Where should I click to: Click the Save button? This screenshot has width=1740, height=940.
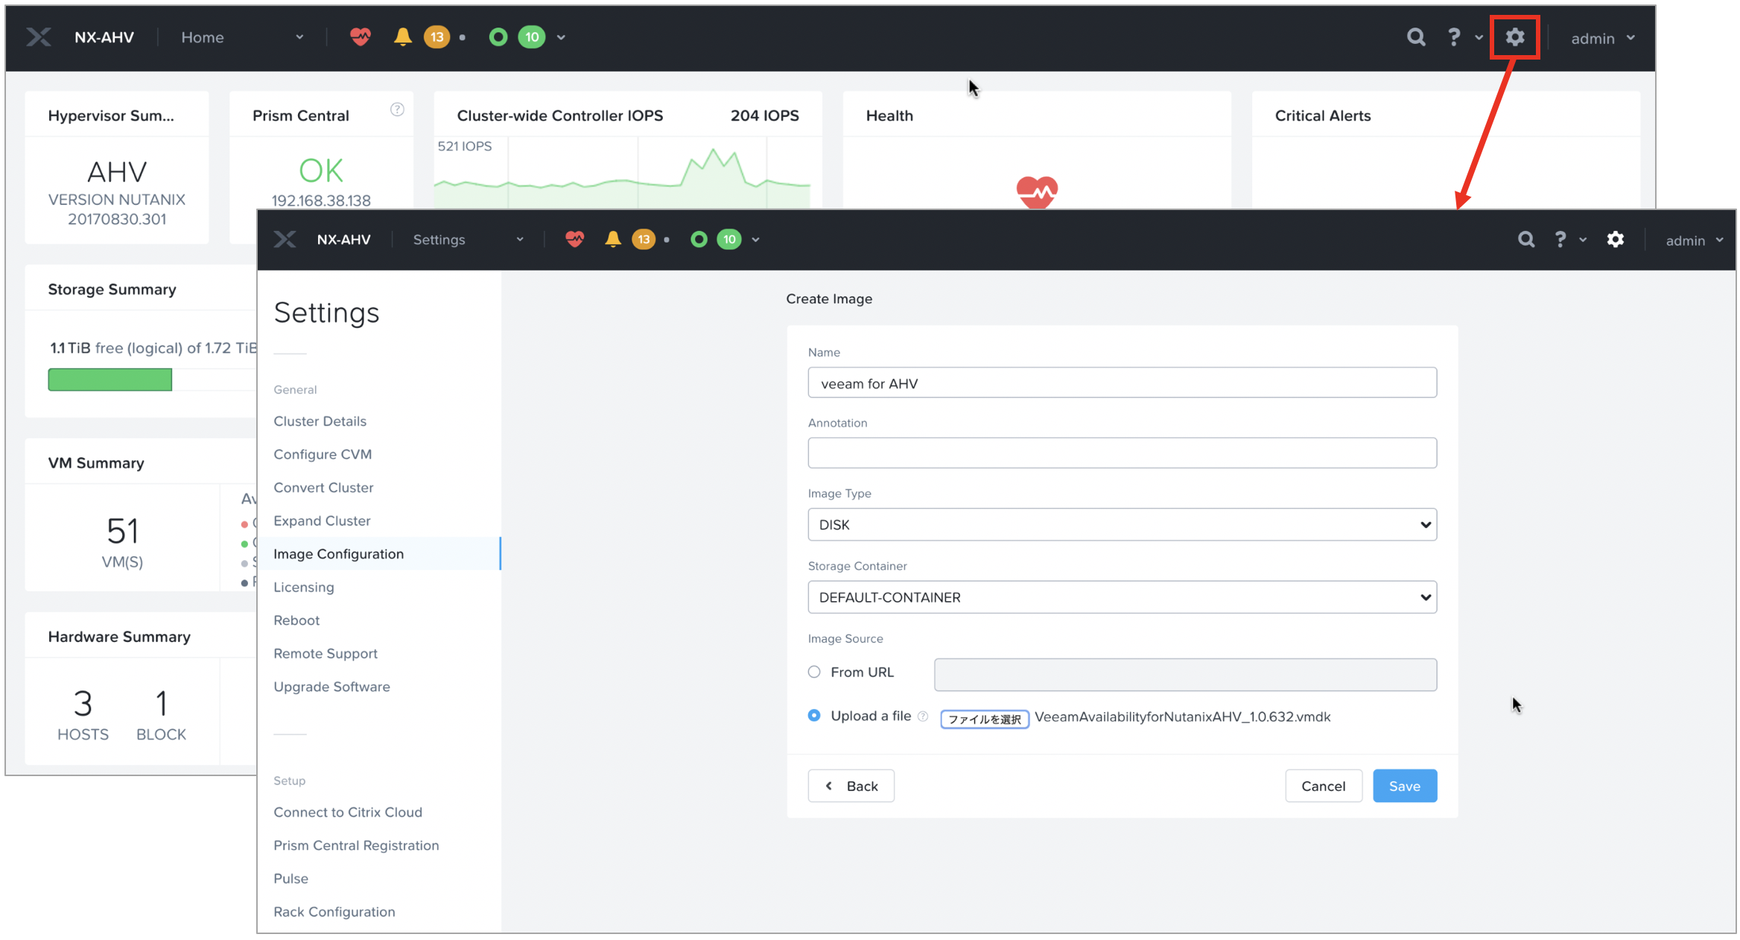(x=1405, y=786)
